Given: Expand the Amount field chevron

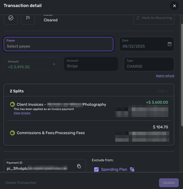Looking at the screenshot, I should pos(54,64).
